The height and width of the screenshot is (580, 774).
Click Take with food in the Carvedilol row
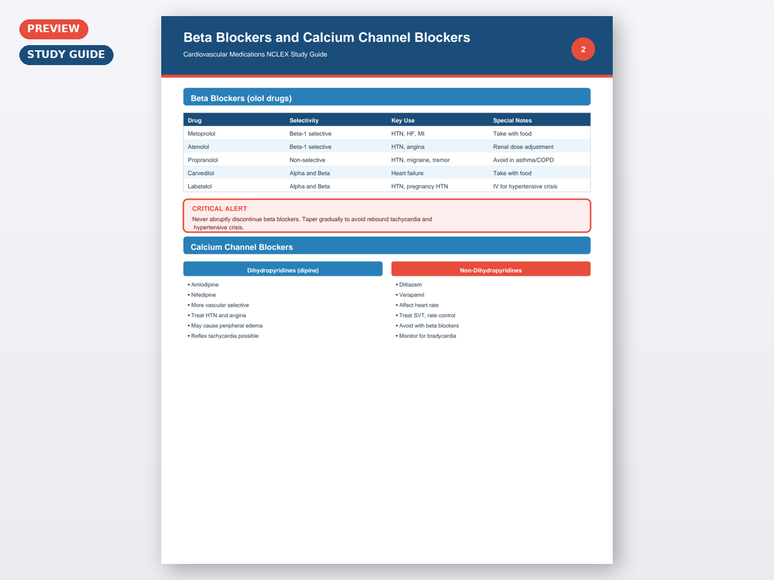coord(512,173)
